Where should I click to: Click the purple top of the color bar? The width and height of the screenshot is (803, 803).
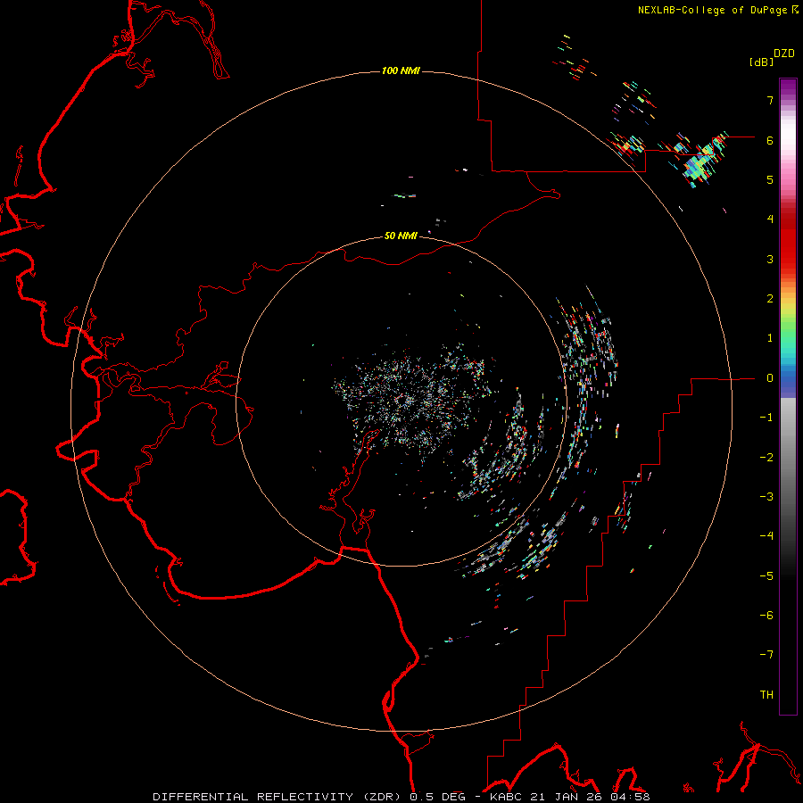point(788,88)
